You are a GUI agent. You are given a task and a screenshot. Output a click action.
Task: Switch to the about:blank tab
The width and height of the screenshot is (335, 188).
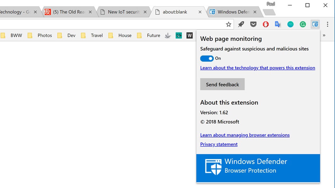[x=174, y=12]
